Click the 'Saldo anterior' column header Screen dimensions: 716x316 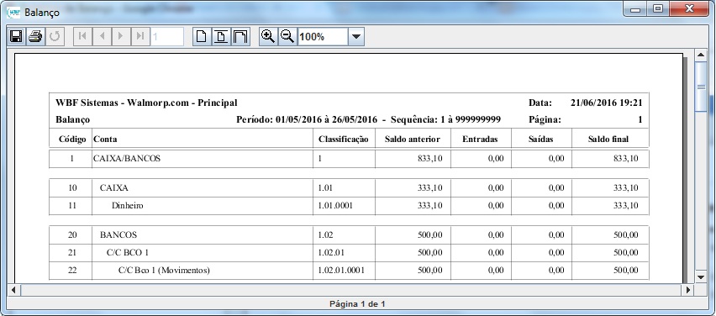tap(413, 140)
